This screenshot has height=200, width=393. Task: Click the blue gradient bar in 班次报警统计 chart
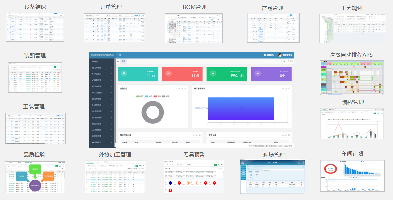[241, 108]
